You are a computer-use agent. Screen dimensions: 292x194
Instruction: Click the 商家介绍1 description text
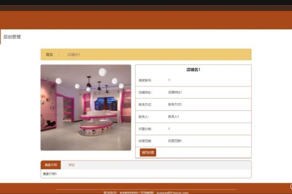(x=50, y=173)
